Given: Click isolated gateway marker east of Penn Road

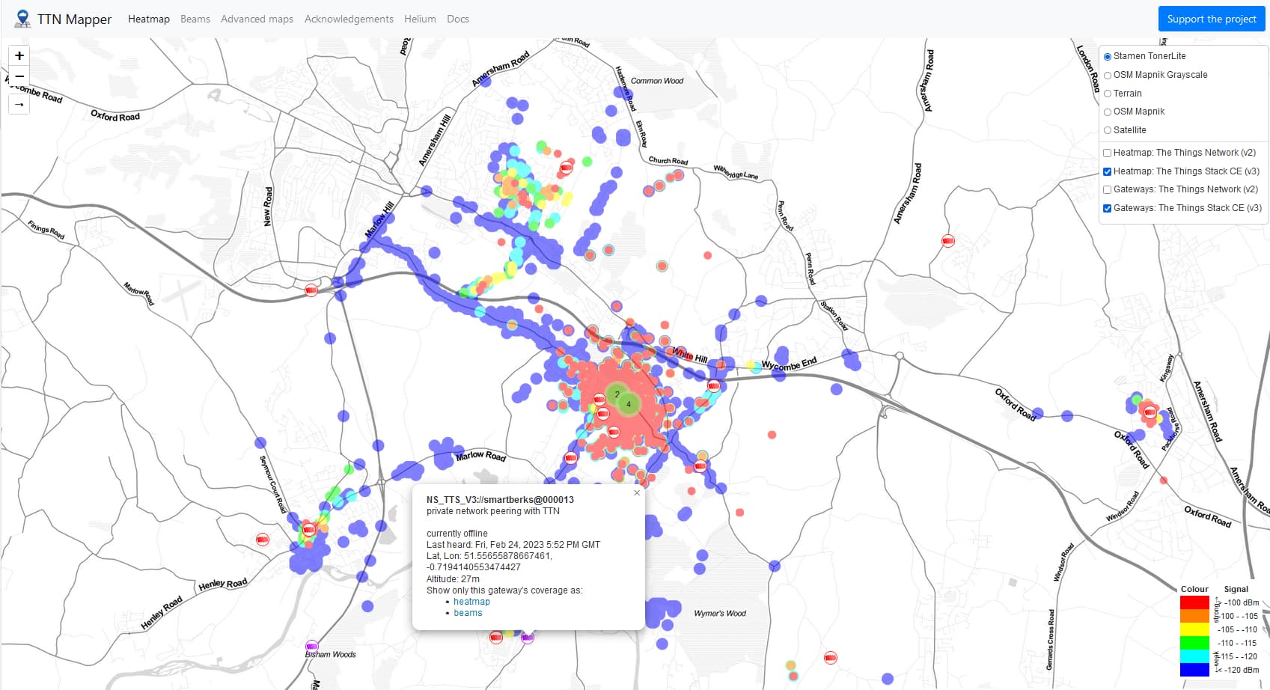Looking at the screenshot, I should 948,240.
